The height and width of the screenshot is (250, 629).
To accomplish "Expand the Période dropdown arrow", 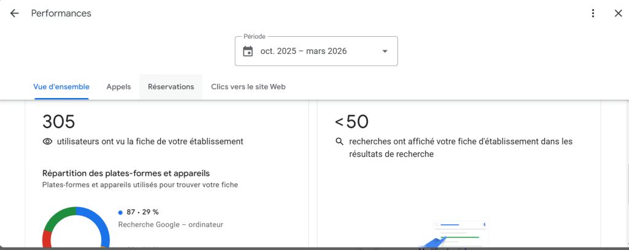I will 385,51.
